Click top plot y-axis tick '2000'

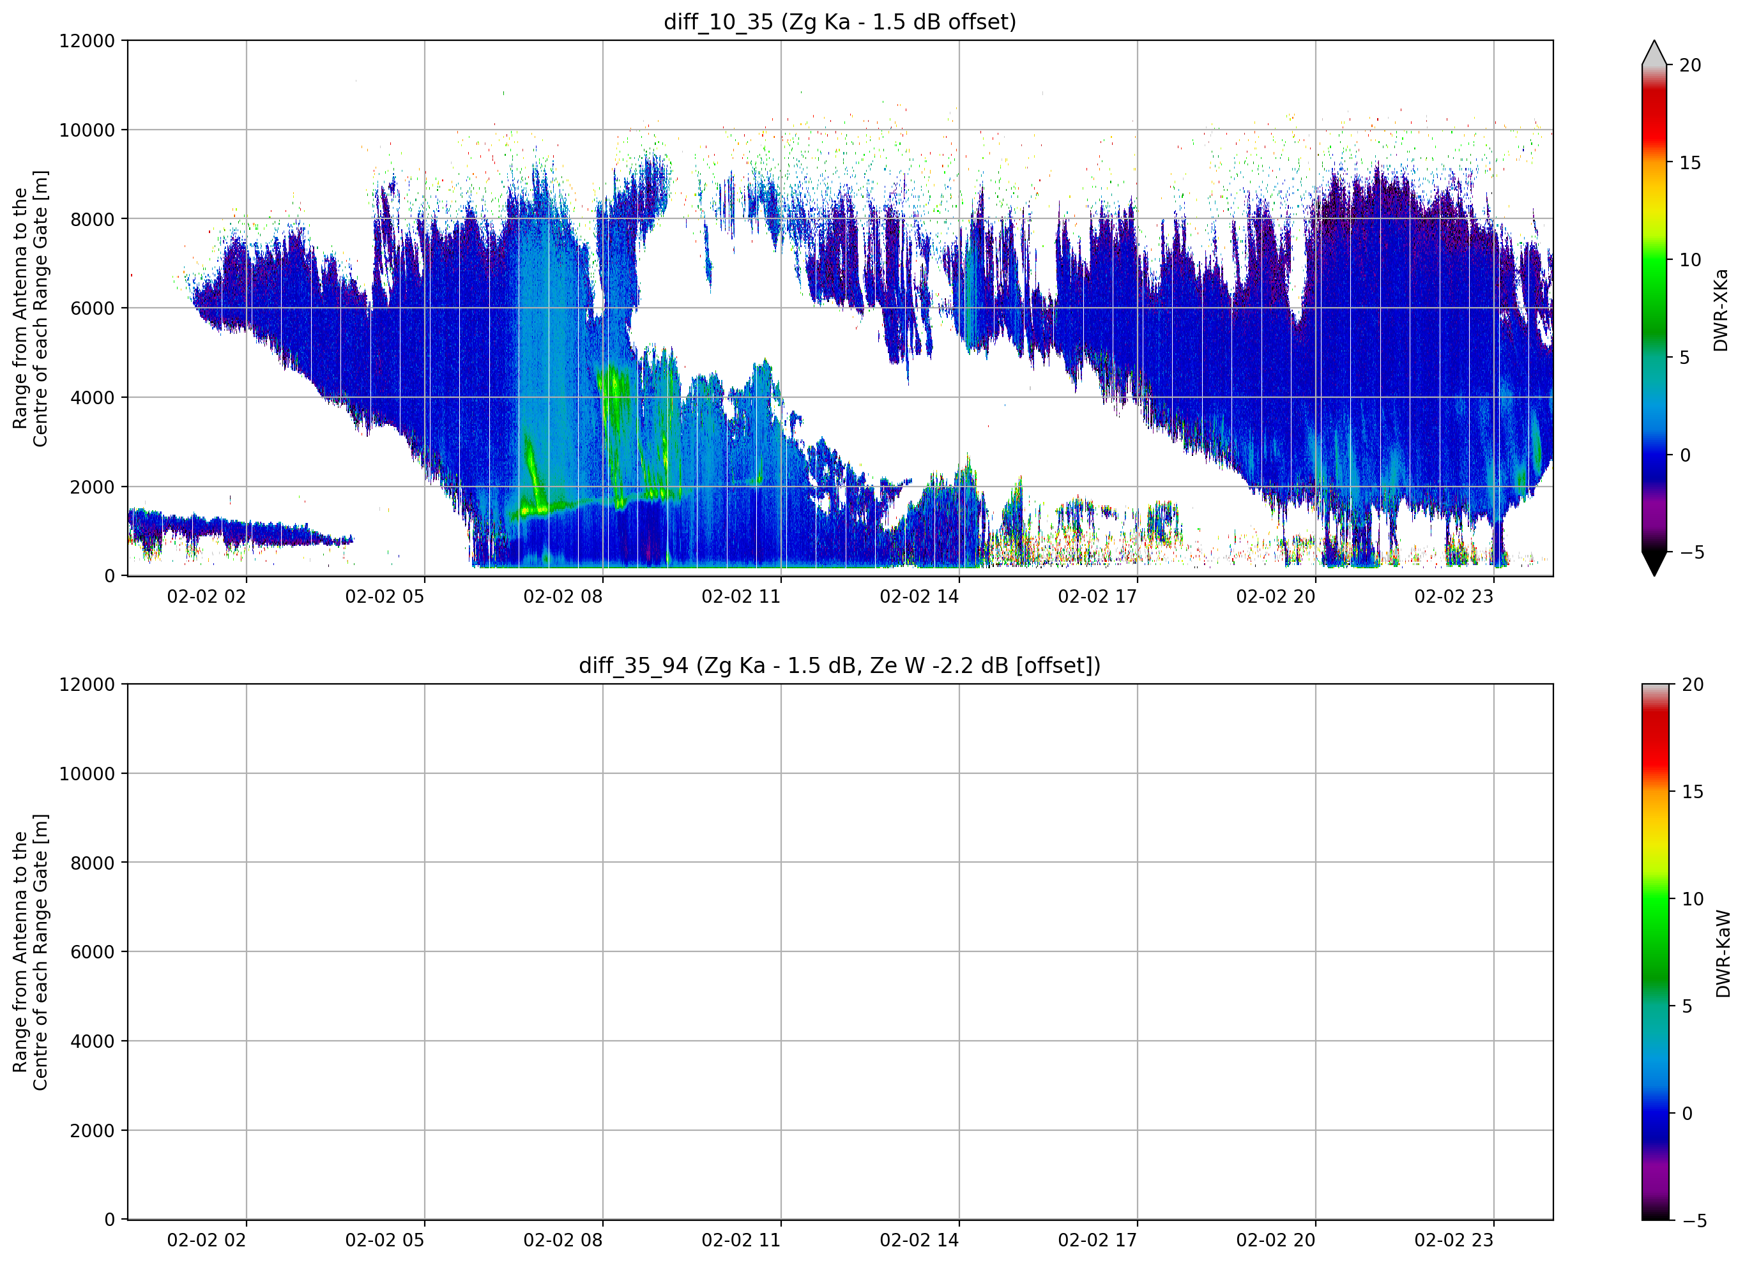93,487
